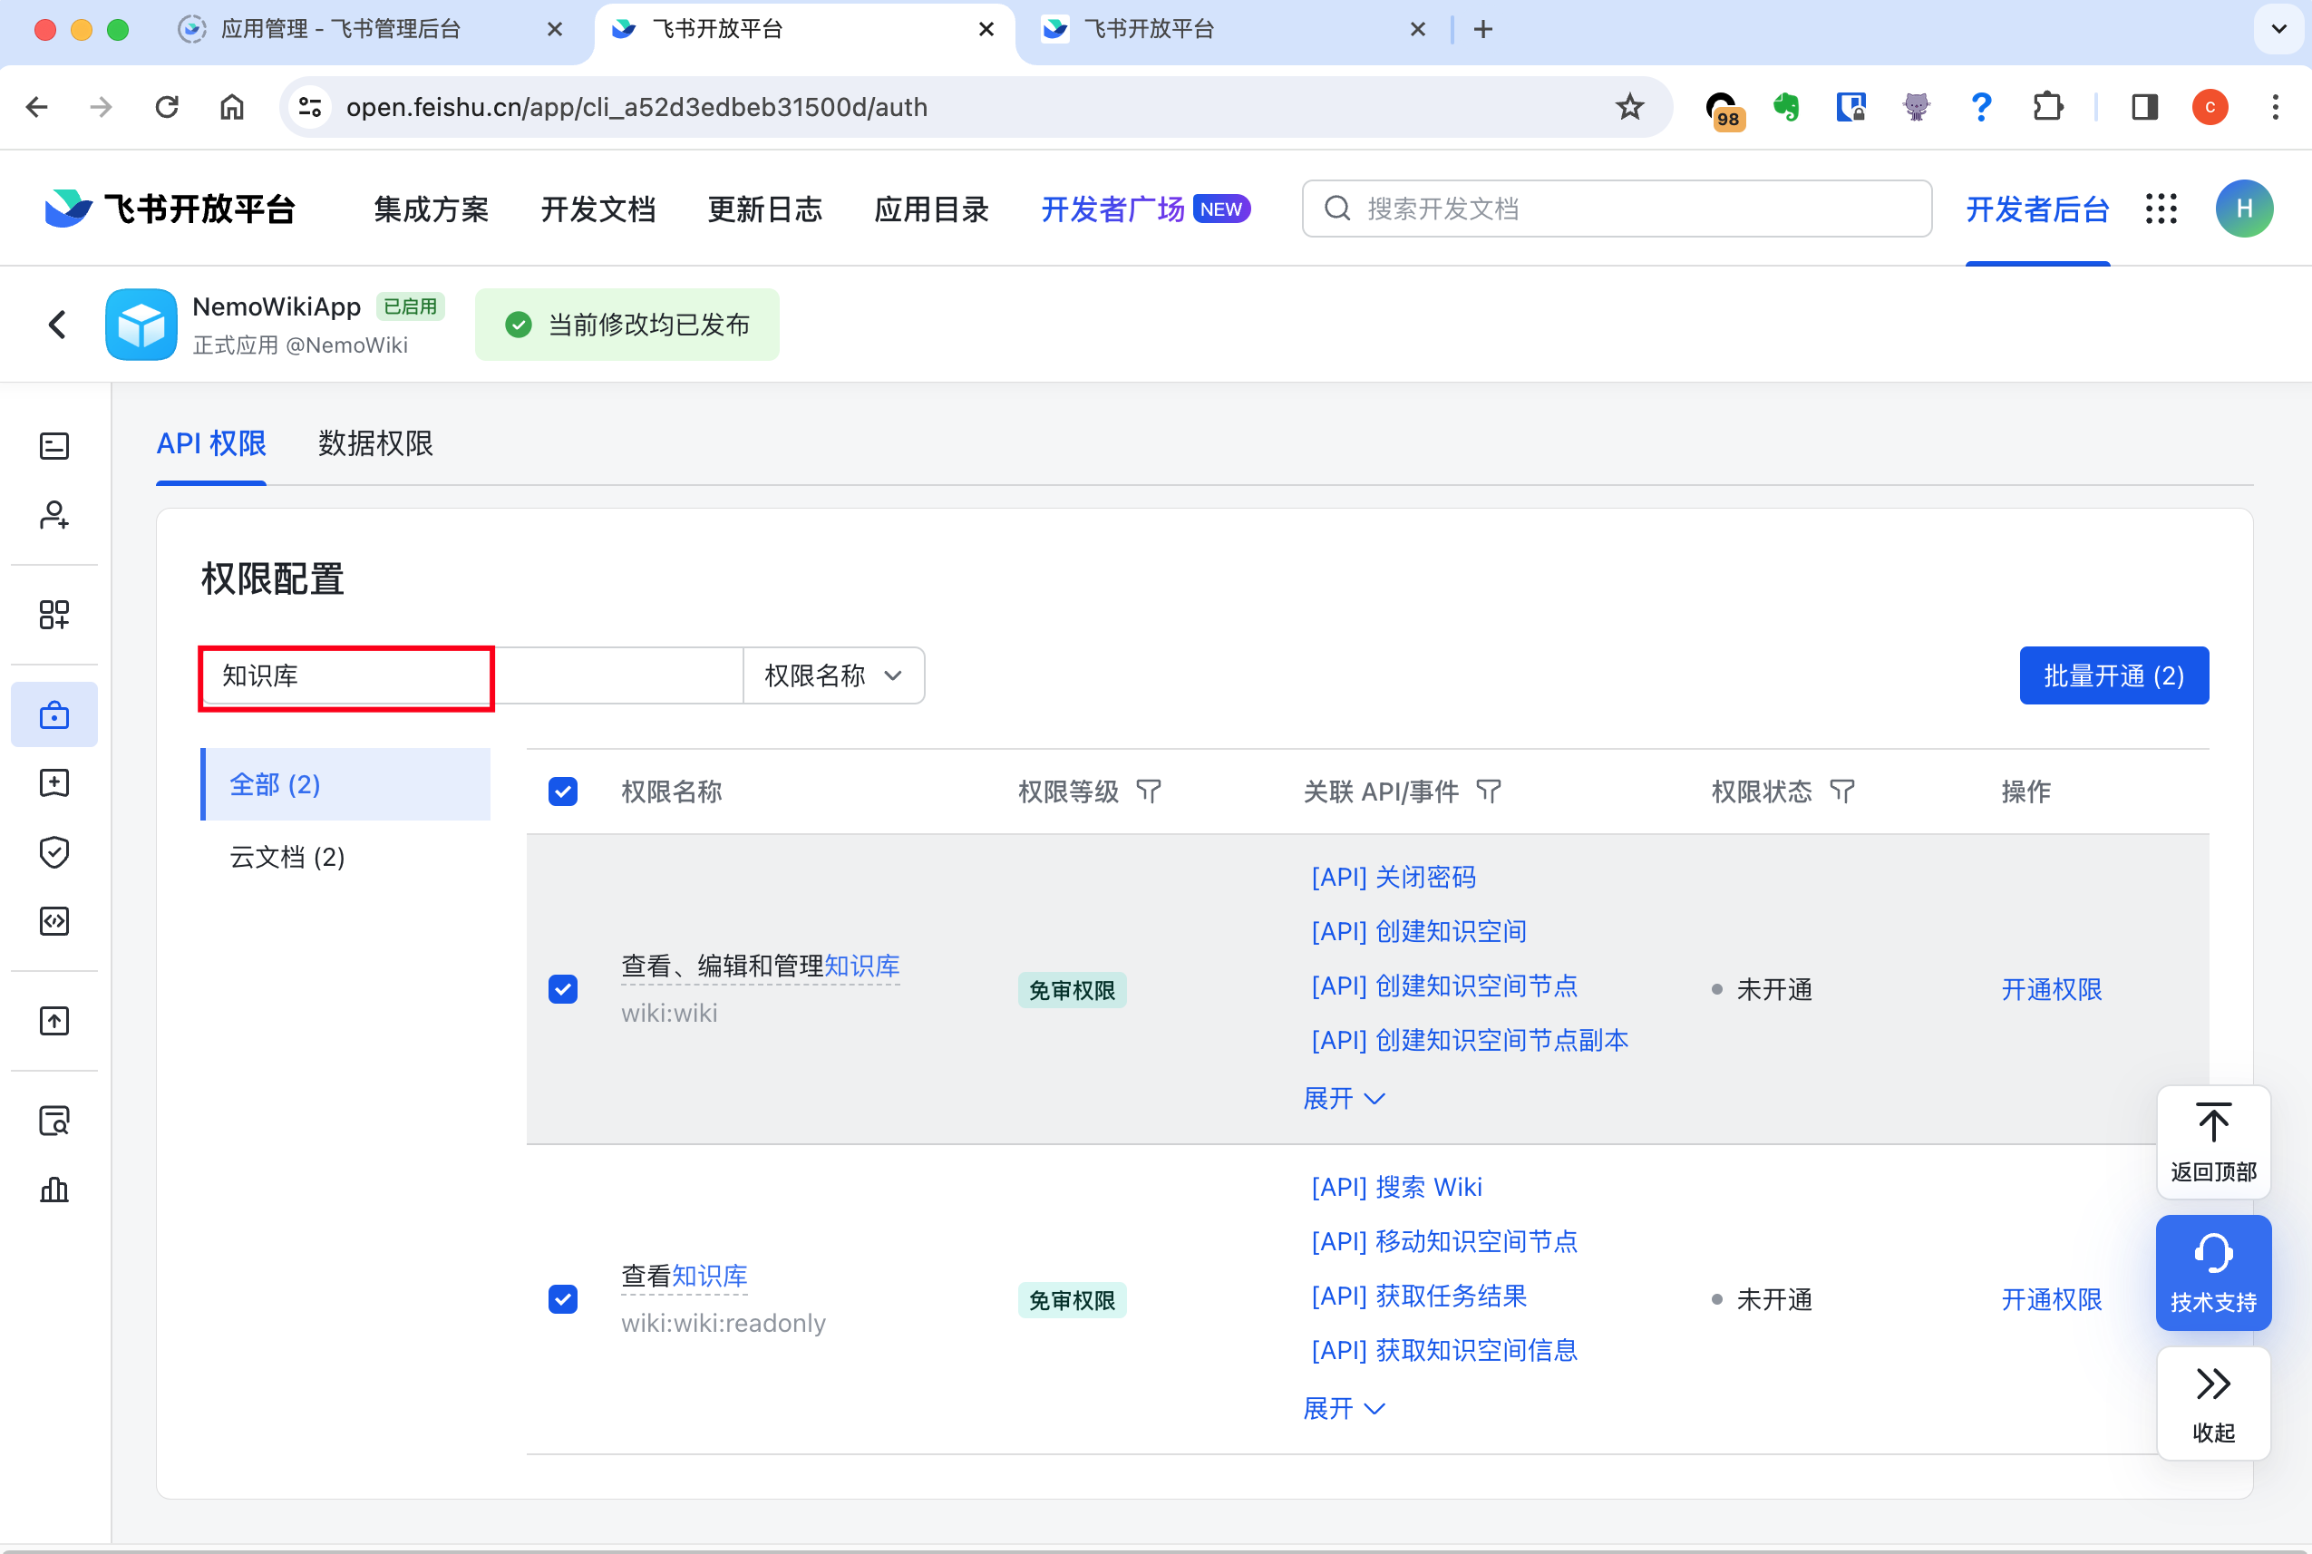Open the log search sidebar icon
The width and height of the screenshot is (2312, 1554).
54,1121
